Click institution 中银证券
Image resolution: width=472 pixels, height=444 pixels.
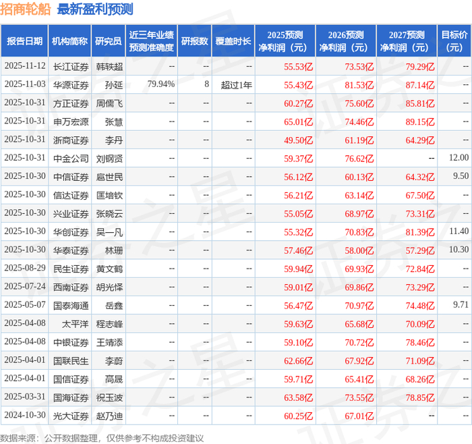[x=71, y=342]
